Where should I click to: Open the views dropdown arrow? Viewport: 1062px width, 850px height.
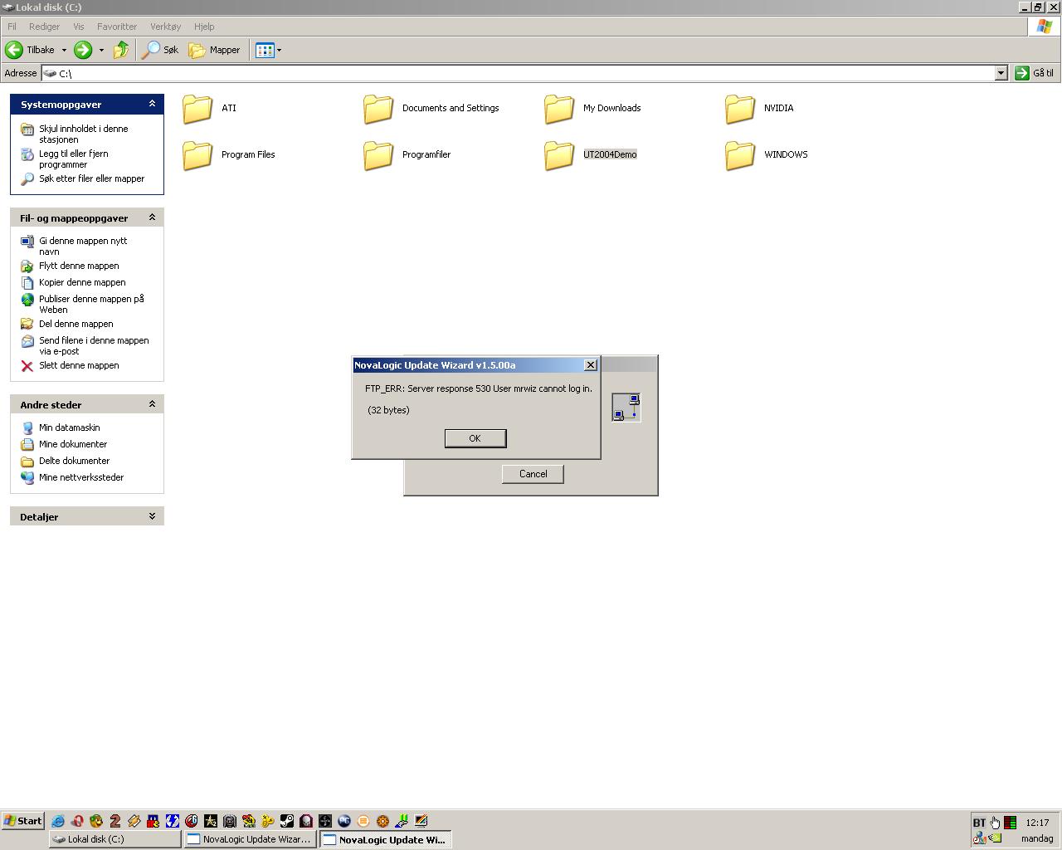[279, 50]
